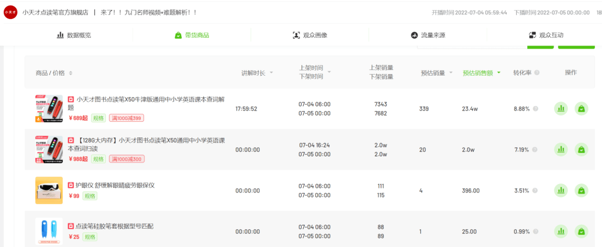
Task: Click the search input field above table
Action: (472, 46)
